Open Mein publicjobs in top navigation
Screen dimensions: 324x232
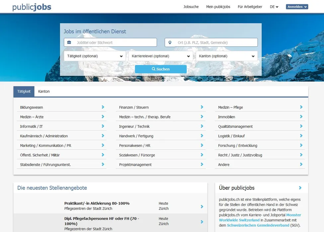click(x=218, y=7)
